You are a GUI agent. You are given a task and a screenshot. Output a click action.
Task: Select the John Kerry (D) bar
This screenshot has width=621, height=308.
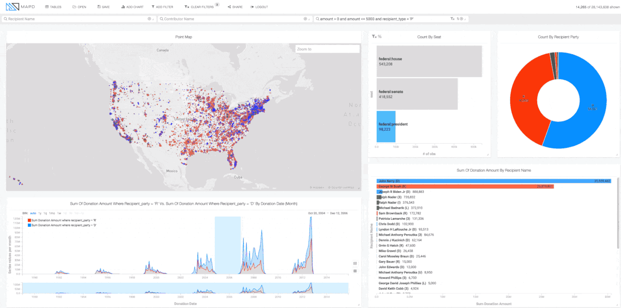[494, 181]
